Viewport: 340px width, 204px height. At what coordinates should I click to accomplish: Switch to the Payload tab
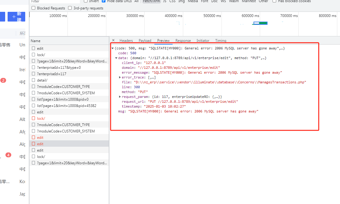(145, 40)
